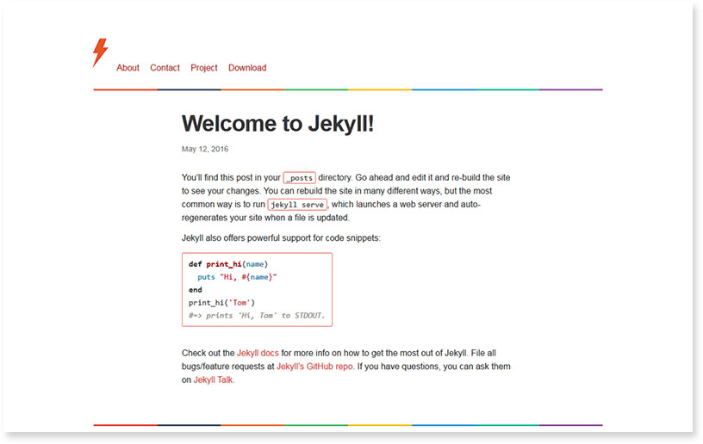Click the _posts inline code

tap(300, 178)
